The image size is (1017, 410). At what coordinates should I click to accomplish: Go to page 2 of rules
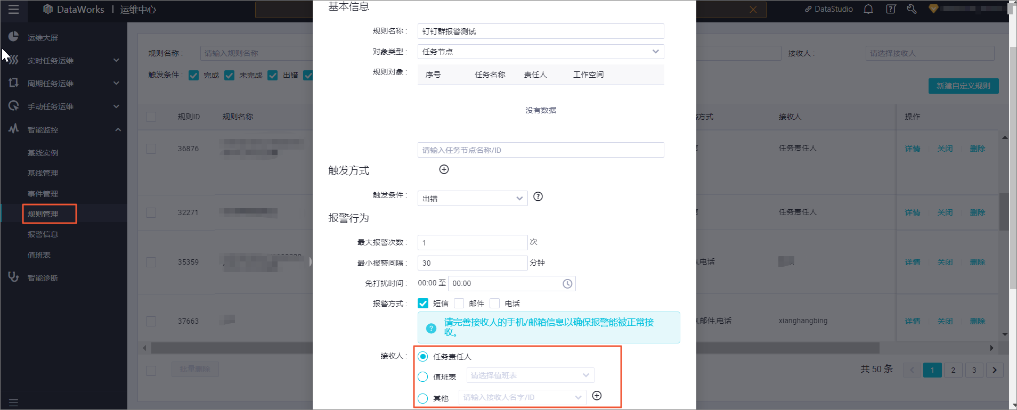tap(953, 370)
